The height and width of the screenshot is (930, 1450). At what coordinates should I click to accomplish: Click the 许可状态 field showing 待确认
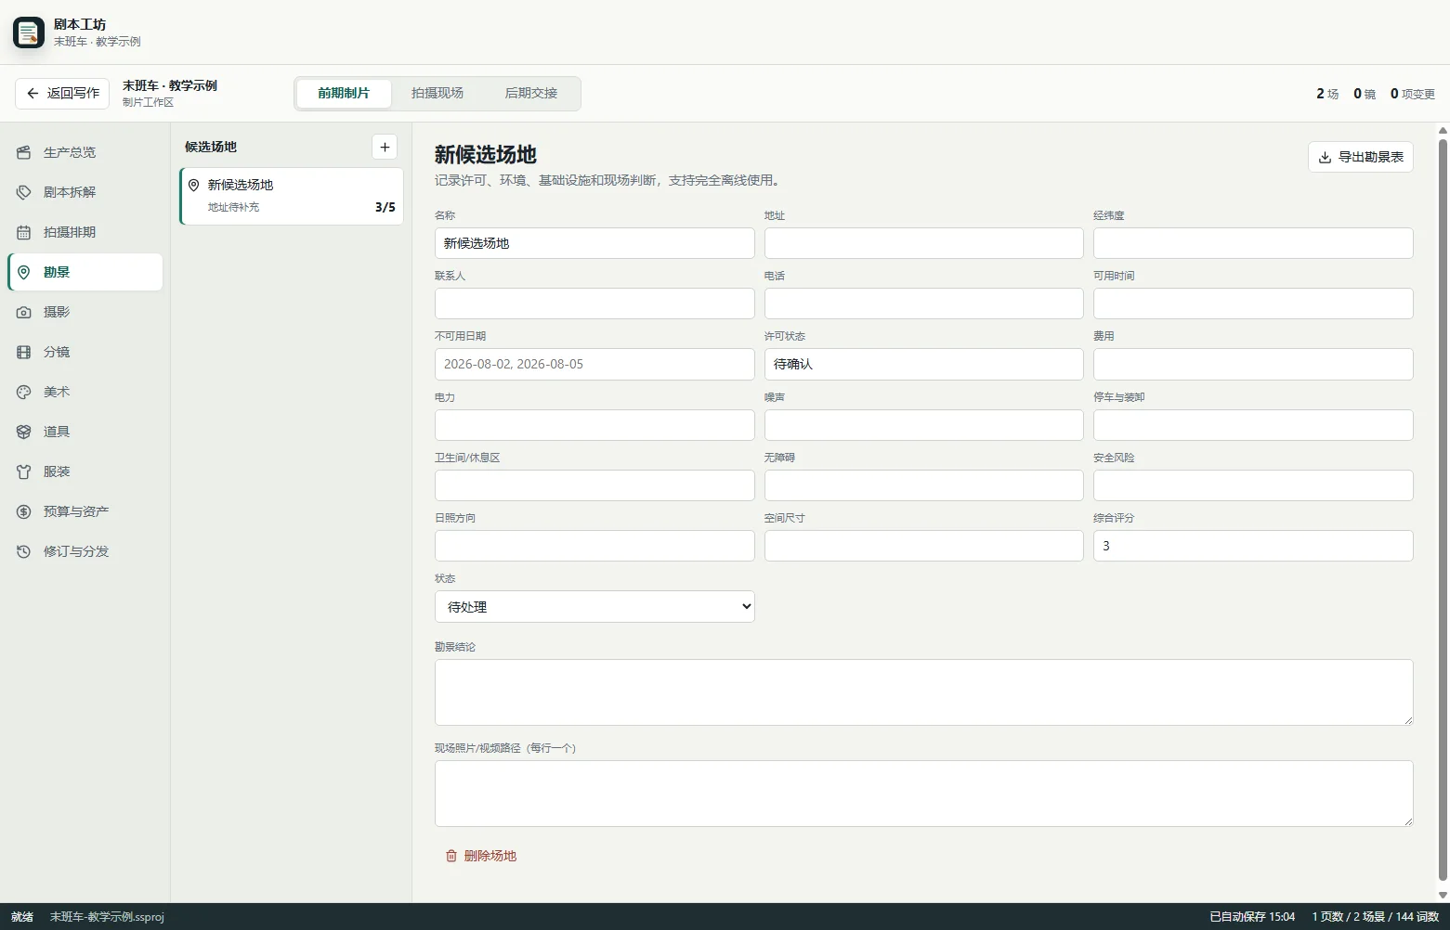click(x=923, y=364)
